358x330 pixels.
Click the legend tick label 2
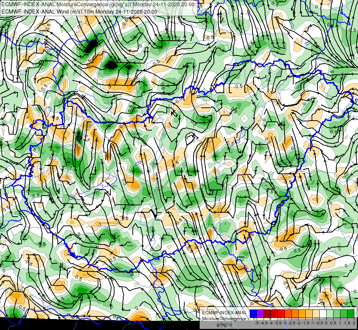tap(354, 323)
